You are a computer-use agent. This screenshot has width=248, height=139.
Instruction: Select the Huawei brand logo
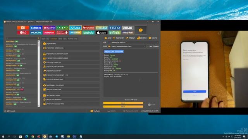click(x=49, y=28)
